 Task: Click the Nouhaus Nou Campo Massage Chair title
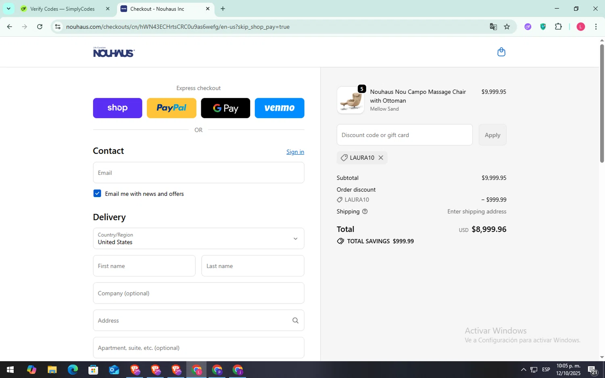coord(418,96)
